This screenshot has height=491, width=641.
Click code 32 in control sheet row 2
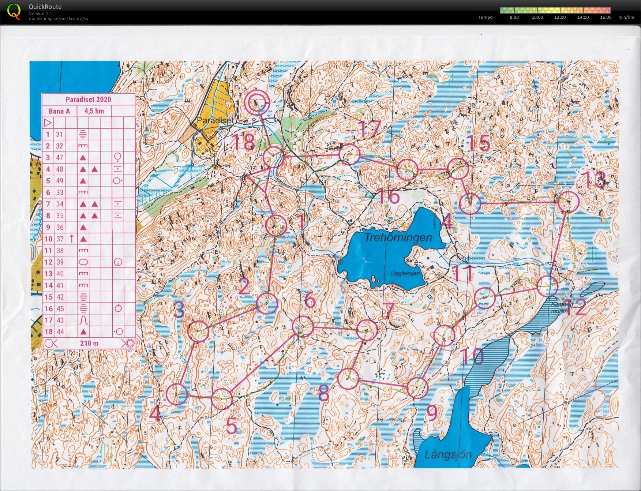pyautogui.click(x=60, y=146)
